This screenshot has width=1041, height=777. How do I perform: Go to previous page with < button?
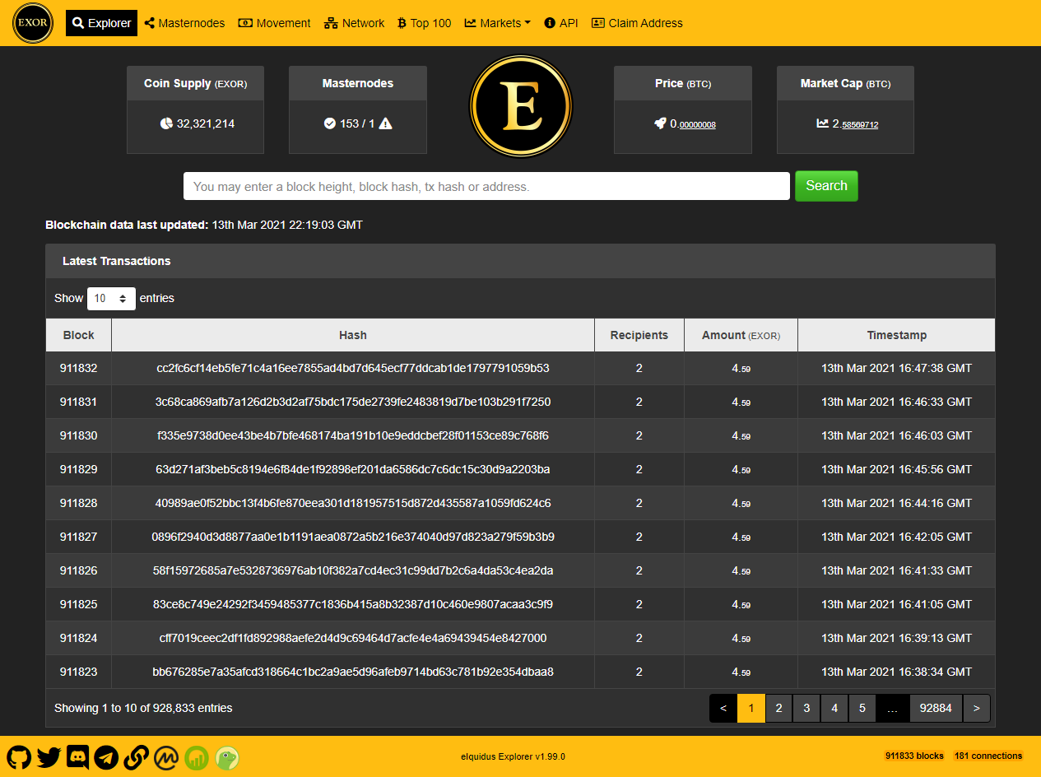pos(723,708)
